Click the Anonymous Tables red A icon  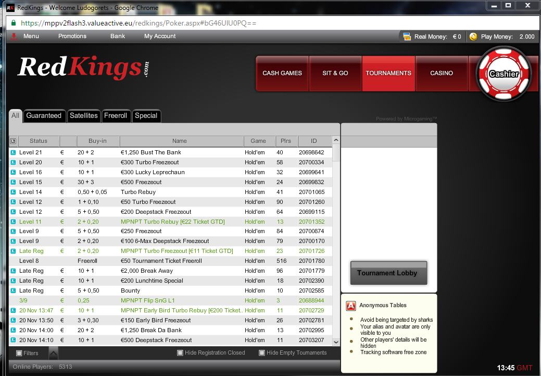[351, 306]
